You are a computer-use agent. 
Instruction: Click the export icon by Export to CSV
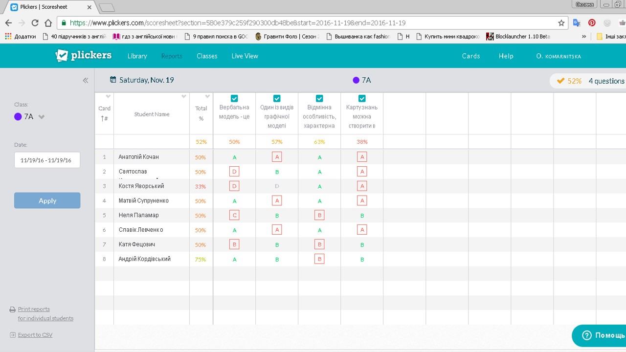click(12, 335)
